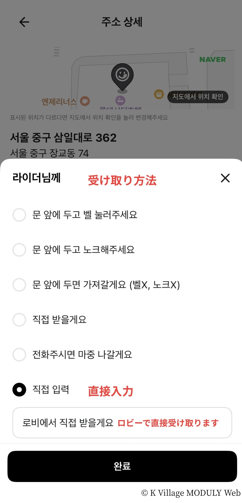
Task: Tap the smiley location pin on map
Action: tap(122, 76)
